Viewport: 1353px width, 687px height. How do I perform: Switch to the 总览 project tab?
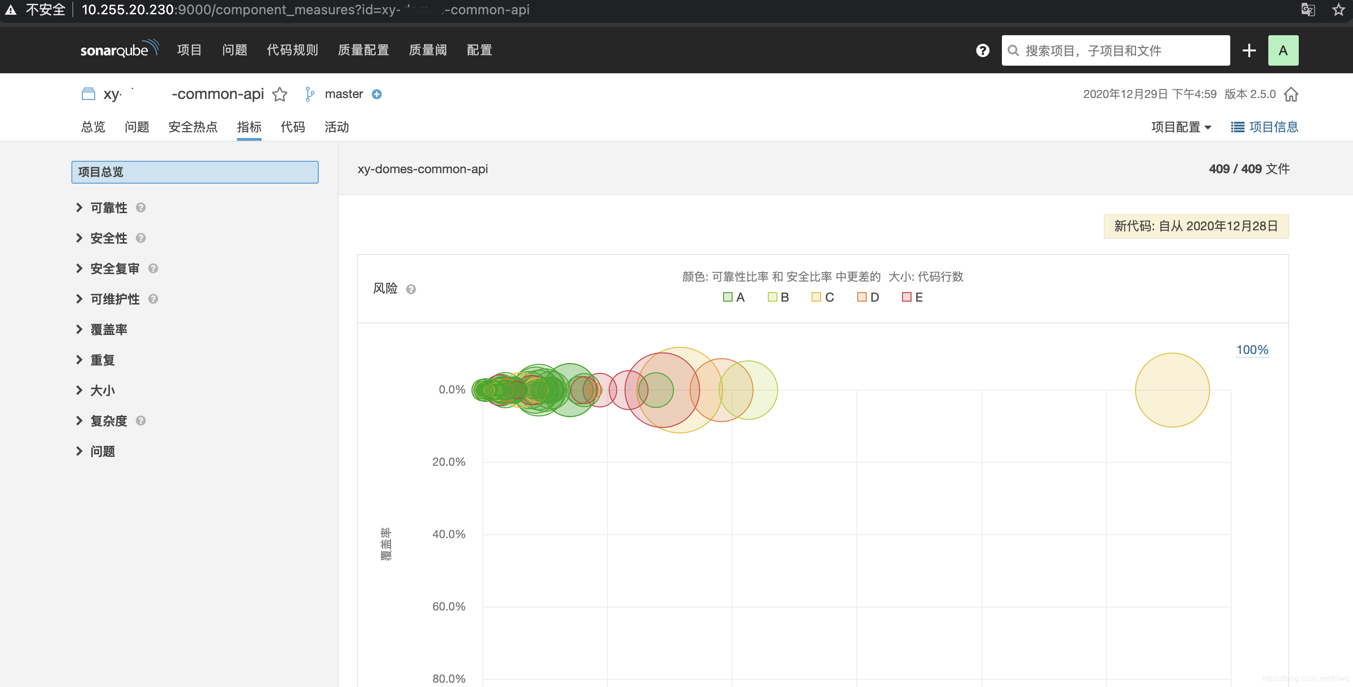click(x=93, y=127)
